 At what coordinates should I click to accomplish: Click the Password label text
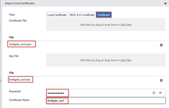(15, 92)
